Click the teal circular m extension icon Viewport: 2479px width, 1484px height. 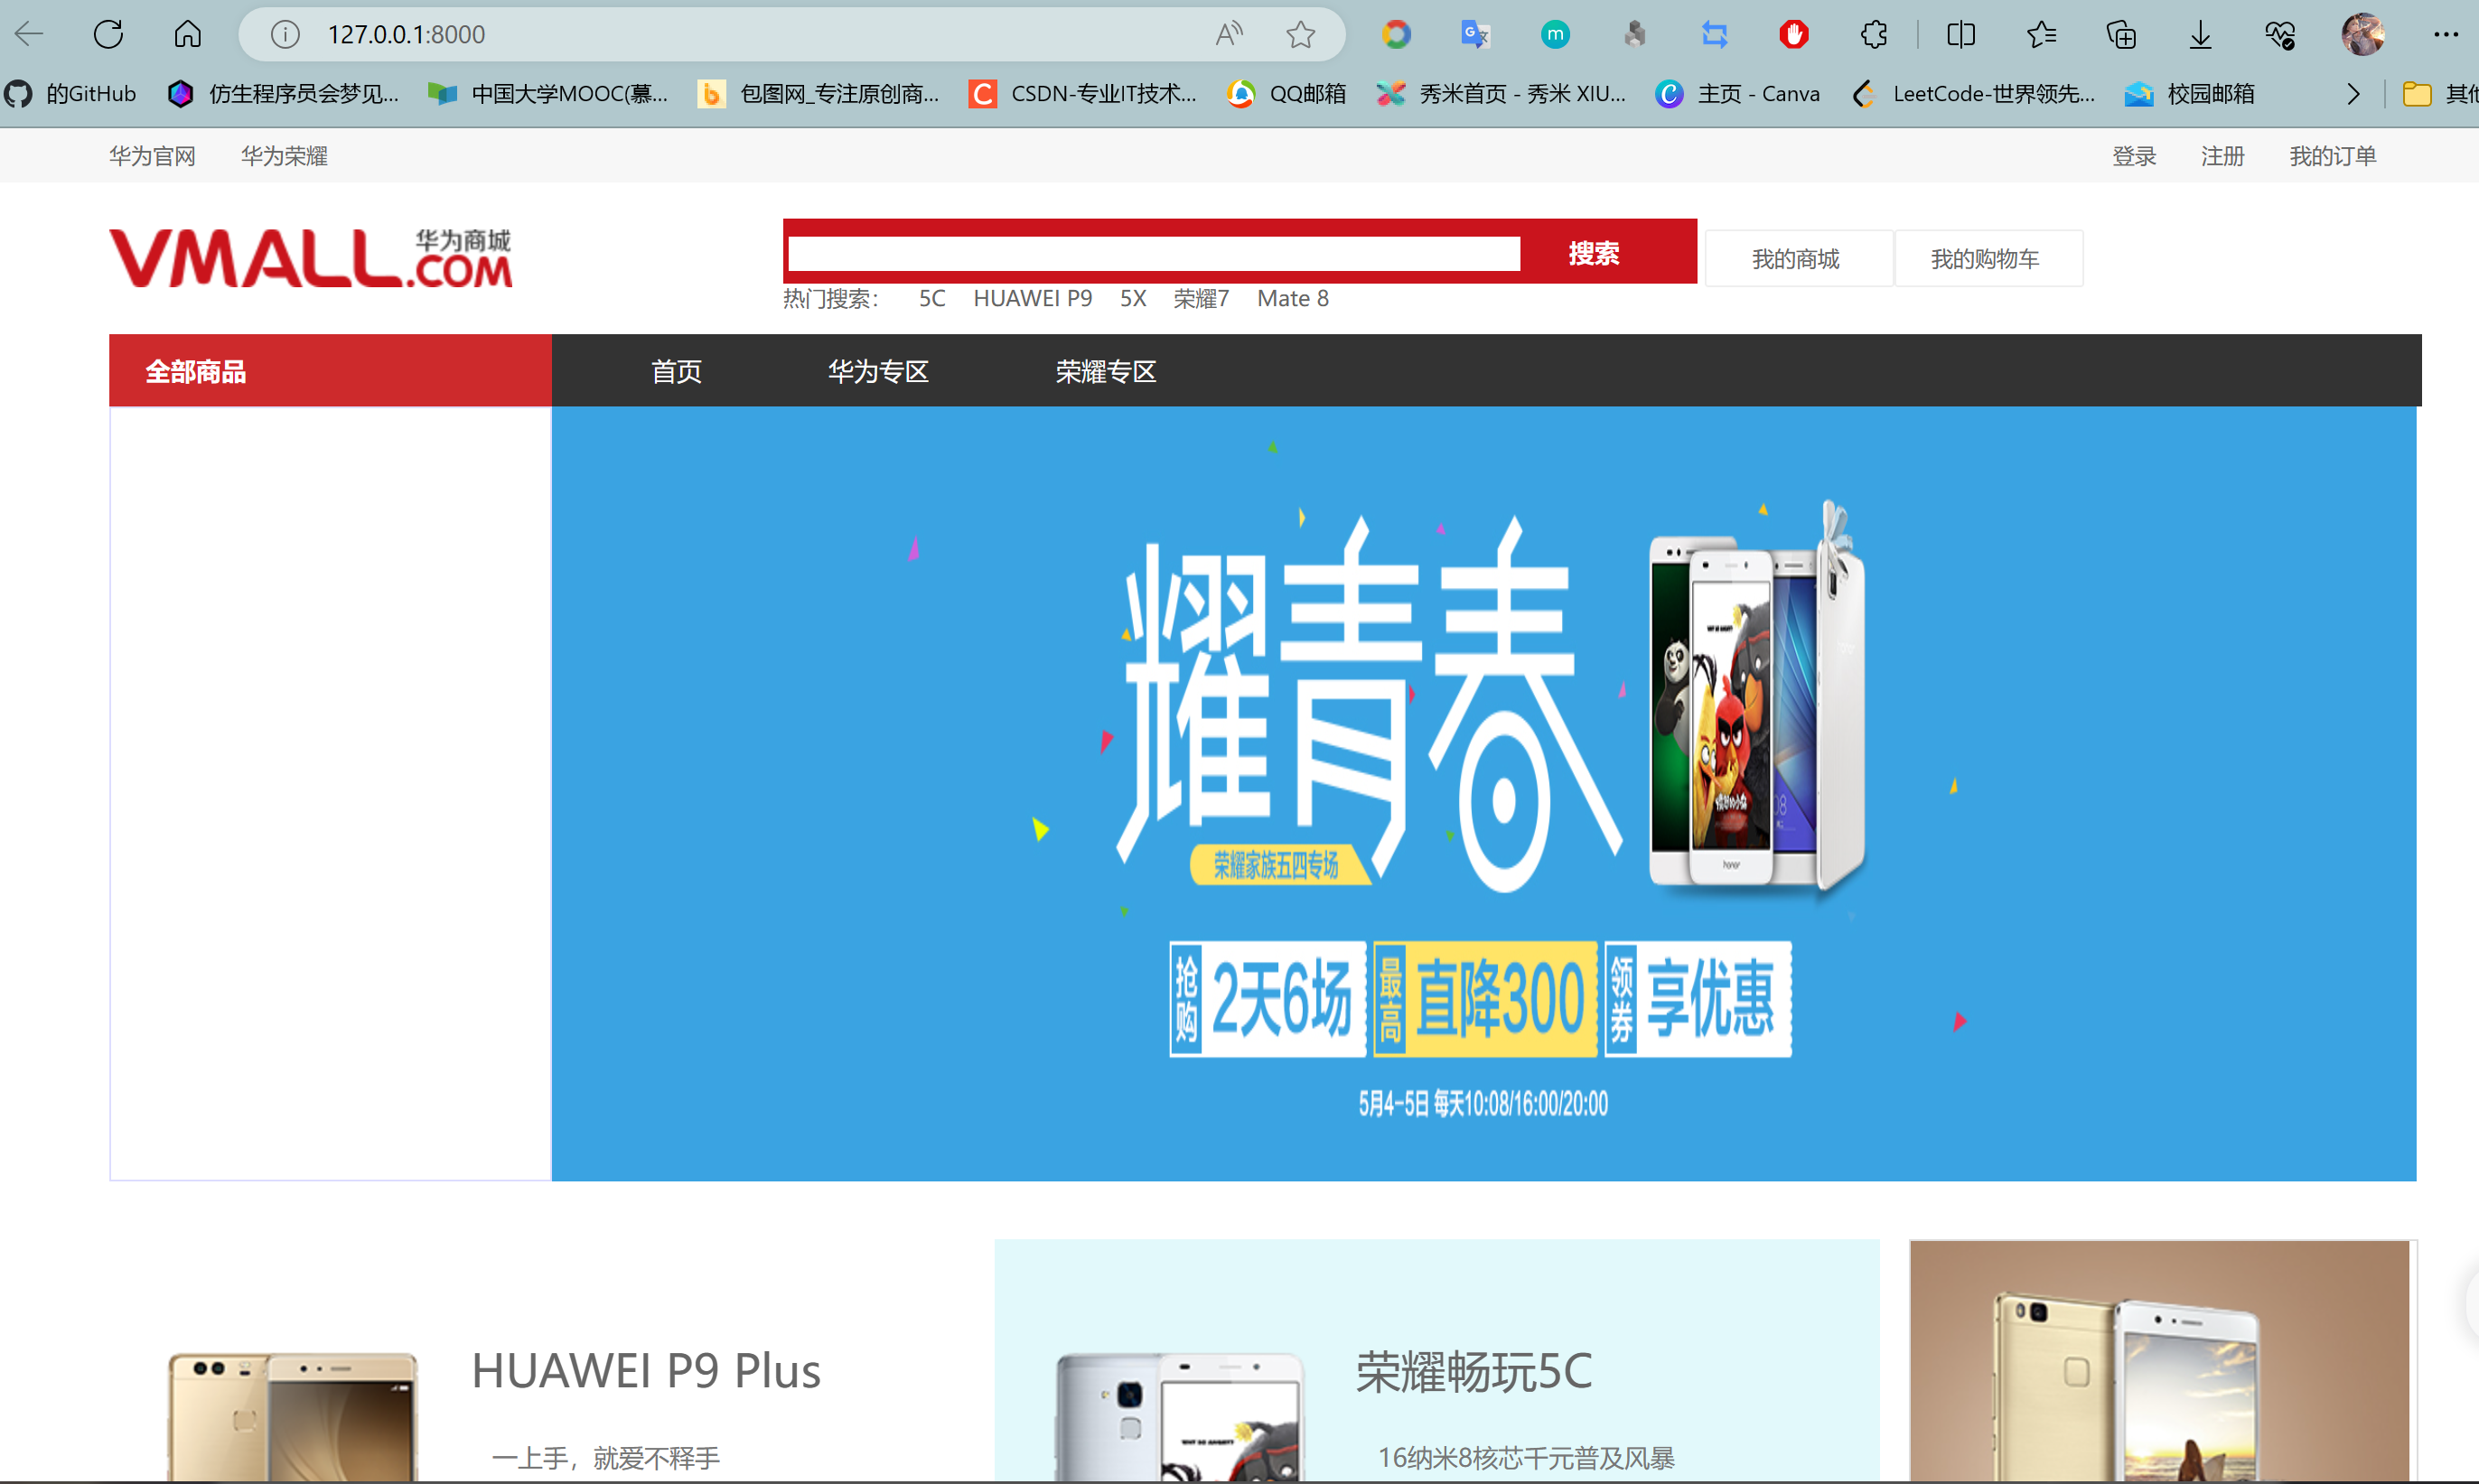(x=1555, y=35)
